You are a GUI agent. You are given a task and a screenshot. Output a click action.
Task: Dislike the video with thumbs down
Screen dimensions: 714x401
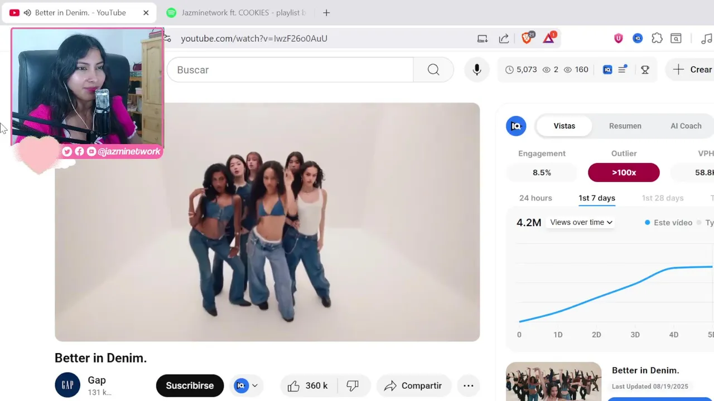(353, 385)
